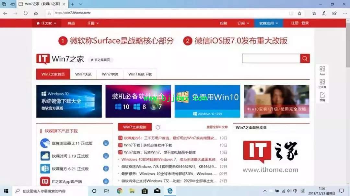Open the 辣品 navigation link
The height and width of the screenshot is (196, 350).
coord(71,23)
